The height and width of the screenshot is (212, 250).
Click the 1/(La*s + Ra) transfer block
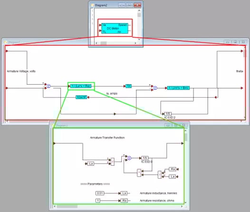point(81,86)
